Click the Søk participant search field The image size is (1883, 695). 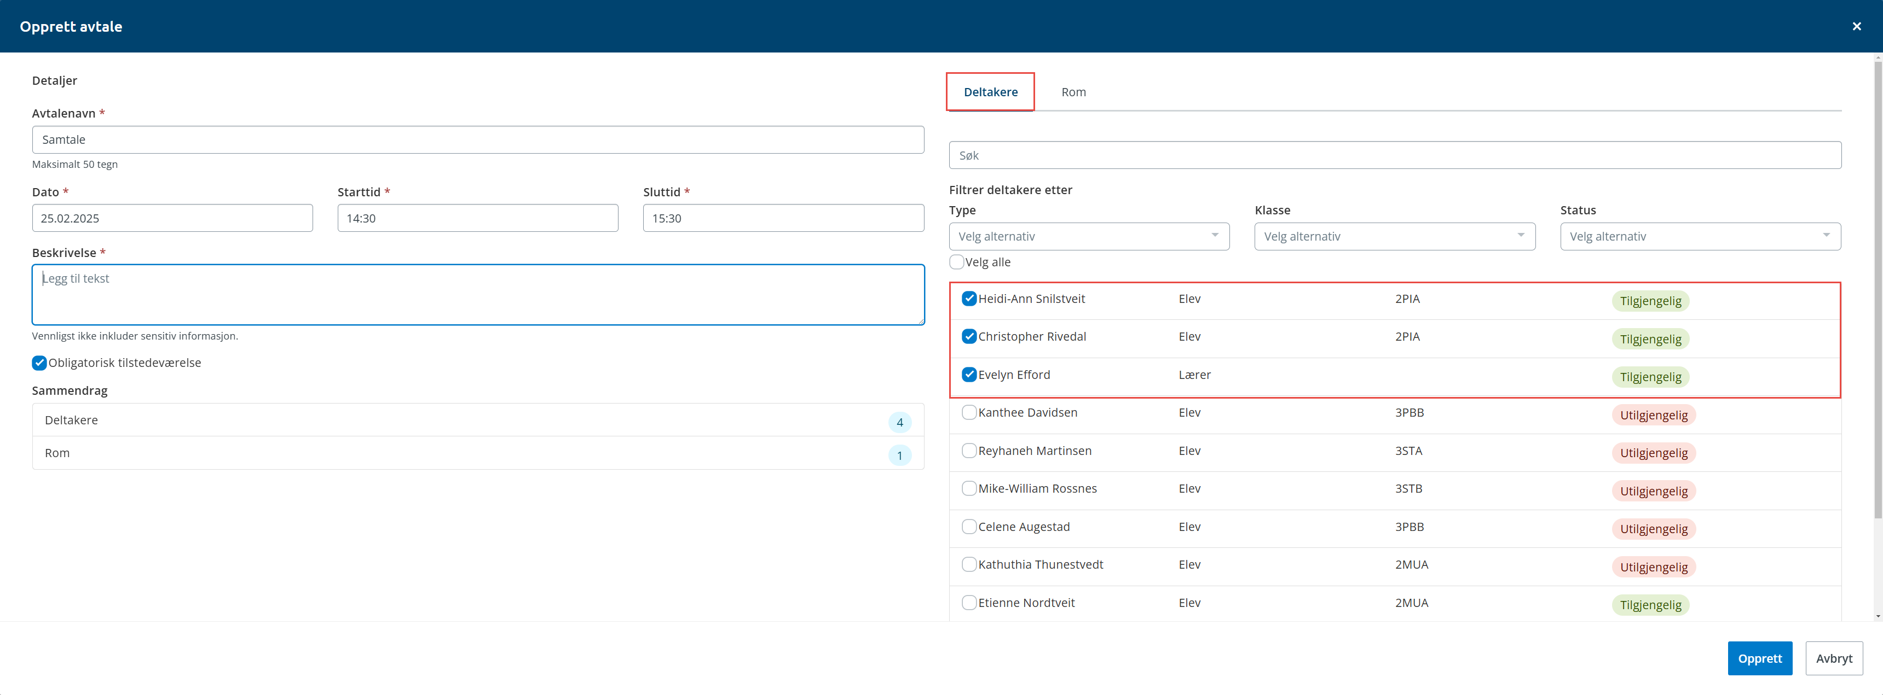pyautogui.click(x=1394, y=155)
